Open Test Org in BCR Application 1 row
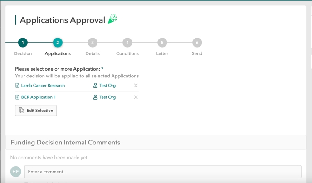Screen dimensions: 312x183 [107, 97]
